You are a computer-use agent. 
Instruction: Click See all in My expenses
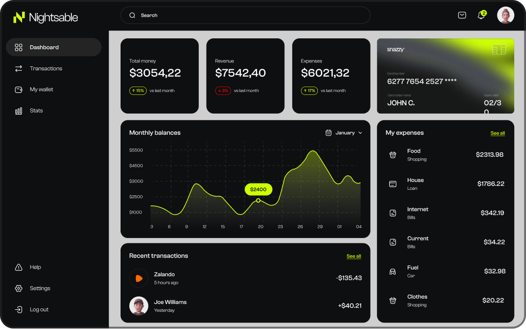tap(497, 133)
